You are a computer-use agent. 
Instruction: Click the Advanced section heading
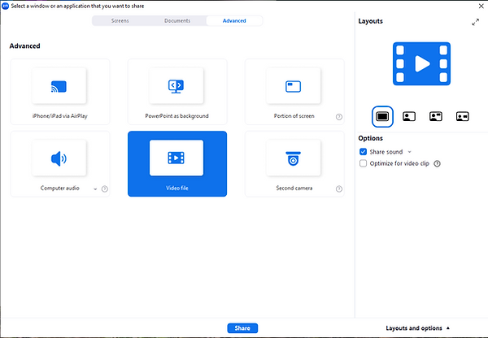(x=25, y=46)
